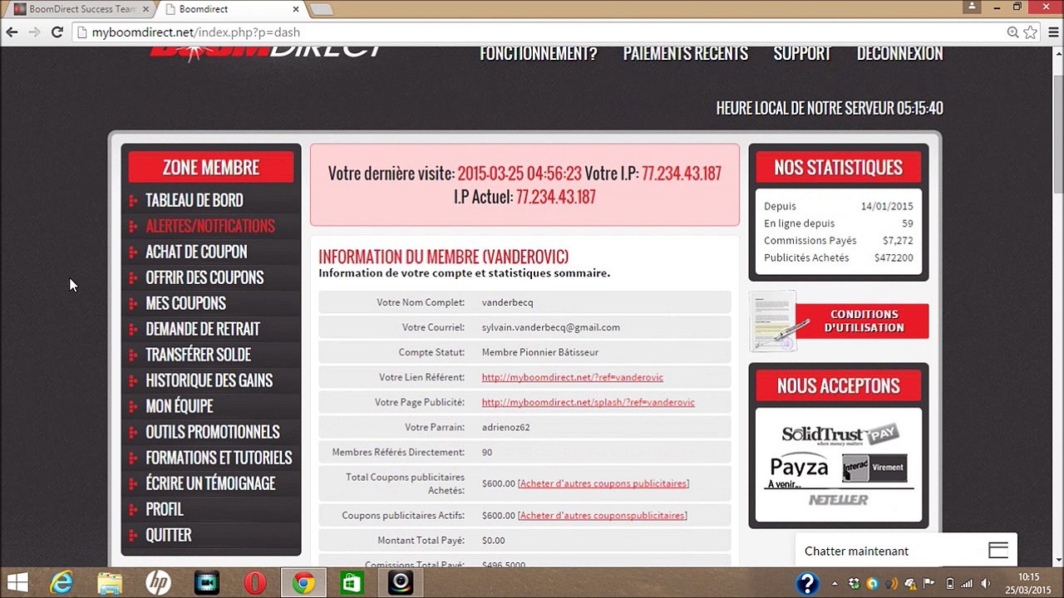View HISTORIQUE DES GAINS
The width and height of the screenshot is (1064, 598).
pyautogui.click(x=209, y=380)
